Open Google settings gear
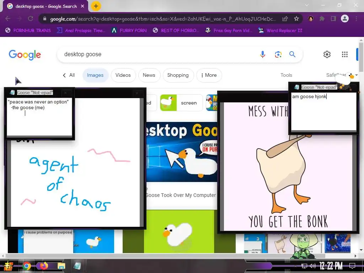The image size is (364, 273). (327, 54)
